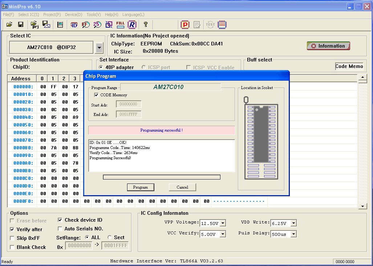This screenshot has width=373, height=266.
Task: Click the Code Memo buffer tab
Action: (349, 66)
